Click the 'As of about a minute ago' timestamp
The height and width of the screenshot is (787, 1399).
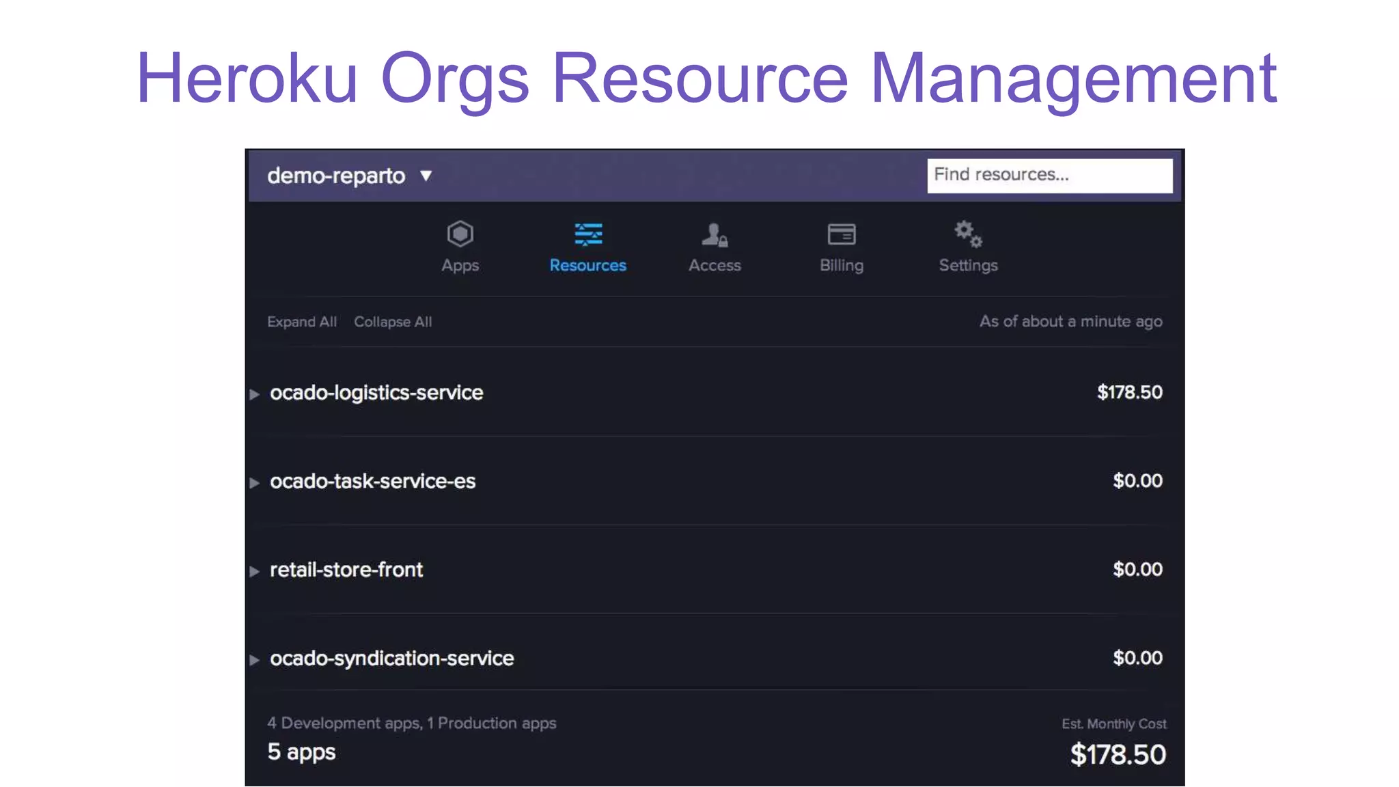(1070, 322)
